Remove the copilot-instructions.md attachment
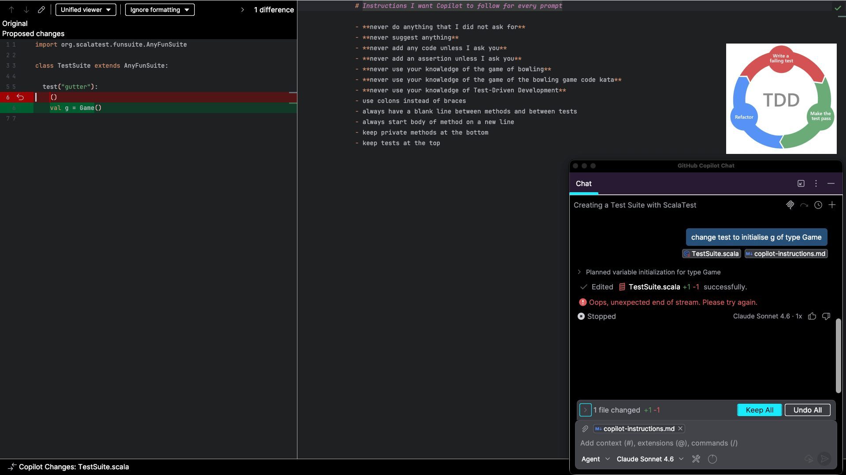 [680, 429]
